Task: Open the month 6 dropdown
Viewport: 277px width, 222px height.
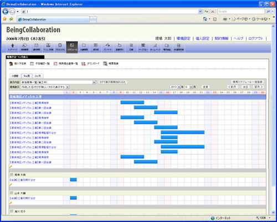Action: 191,87
